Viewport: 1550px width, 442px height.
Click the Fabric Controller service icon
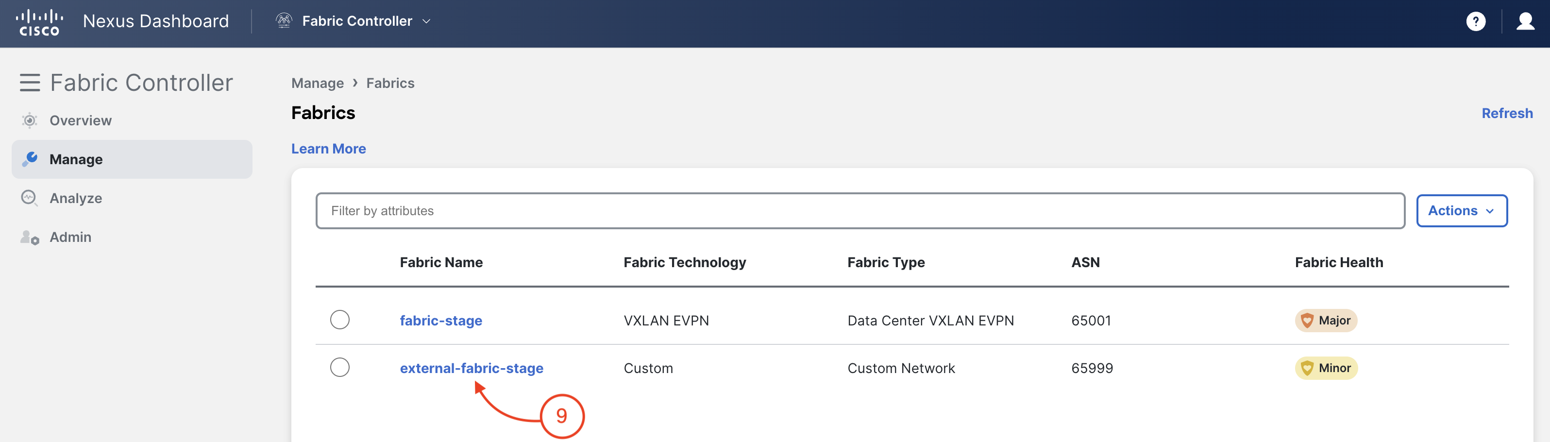point(284,21)
